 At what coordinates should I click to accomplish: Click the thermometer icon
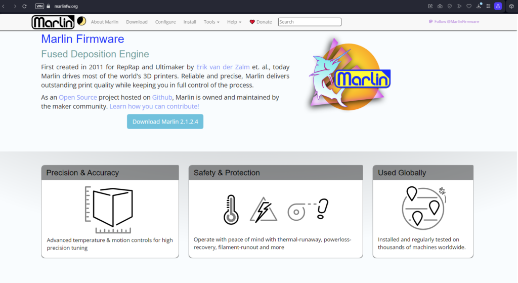click(x=231, y=210)
